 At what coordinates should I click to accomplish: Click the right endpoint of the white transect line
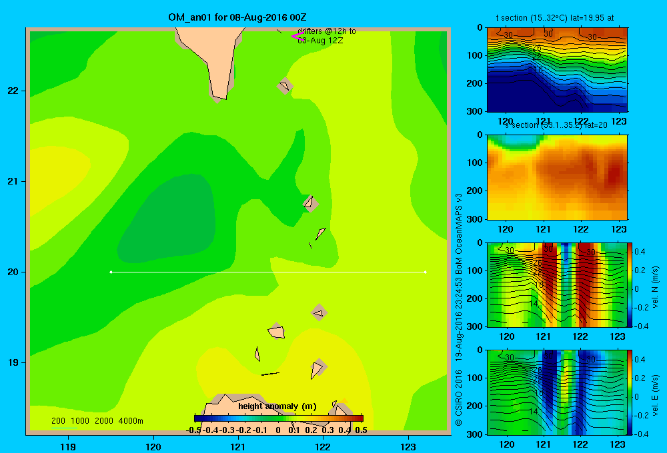tap(426, 272)
